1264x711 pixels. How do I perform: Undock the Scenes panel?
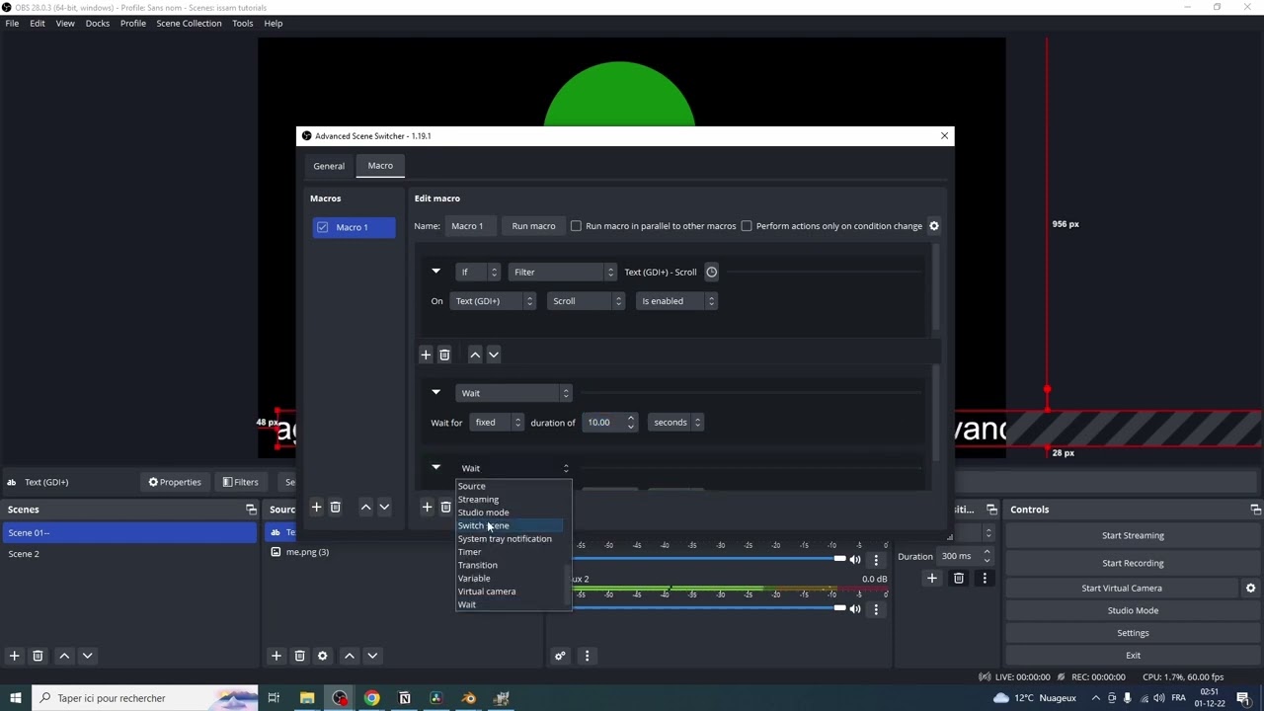251,510
